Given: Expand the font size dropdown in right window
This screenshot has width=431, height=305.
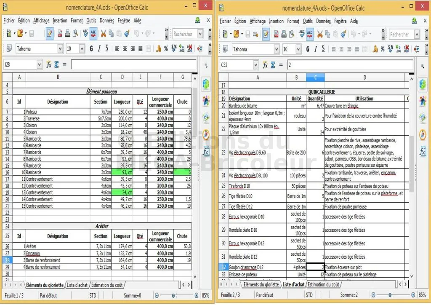Looking at the screenshot, I should pyautogui.click(x=298, y=49).
